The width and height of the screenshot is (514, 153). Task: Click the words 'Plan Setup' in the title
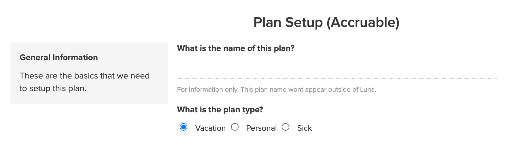288,22
